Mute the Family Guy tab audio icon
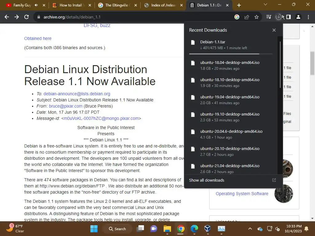Image resolution: width=315 pixels, height=236 pixels. click(x=36, y=5)
